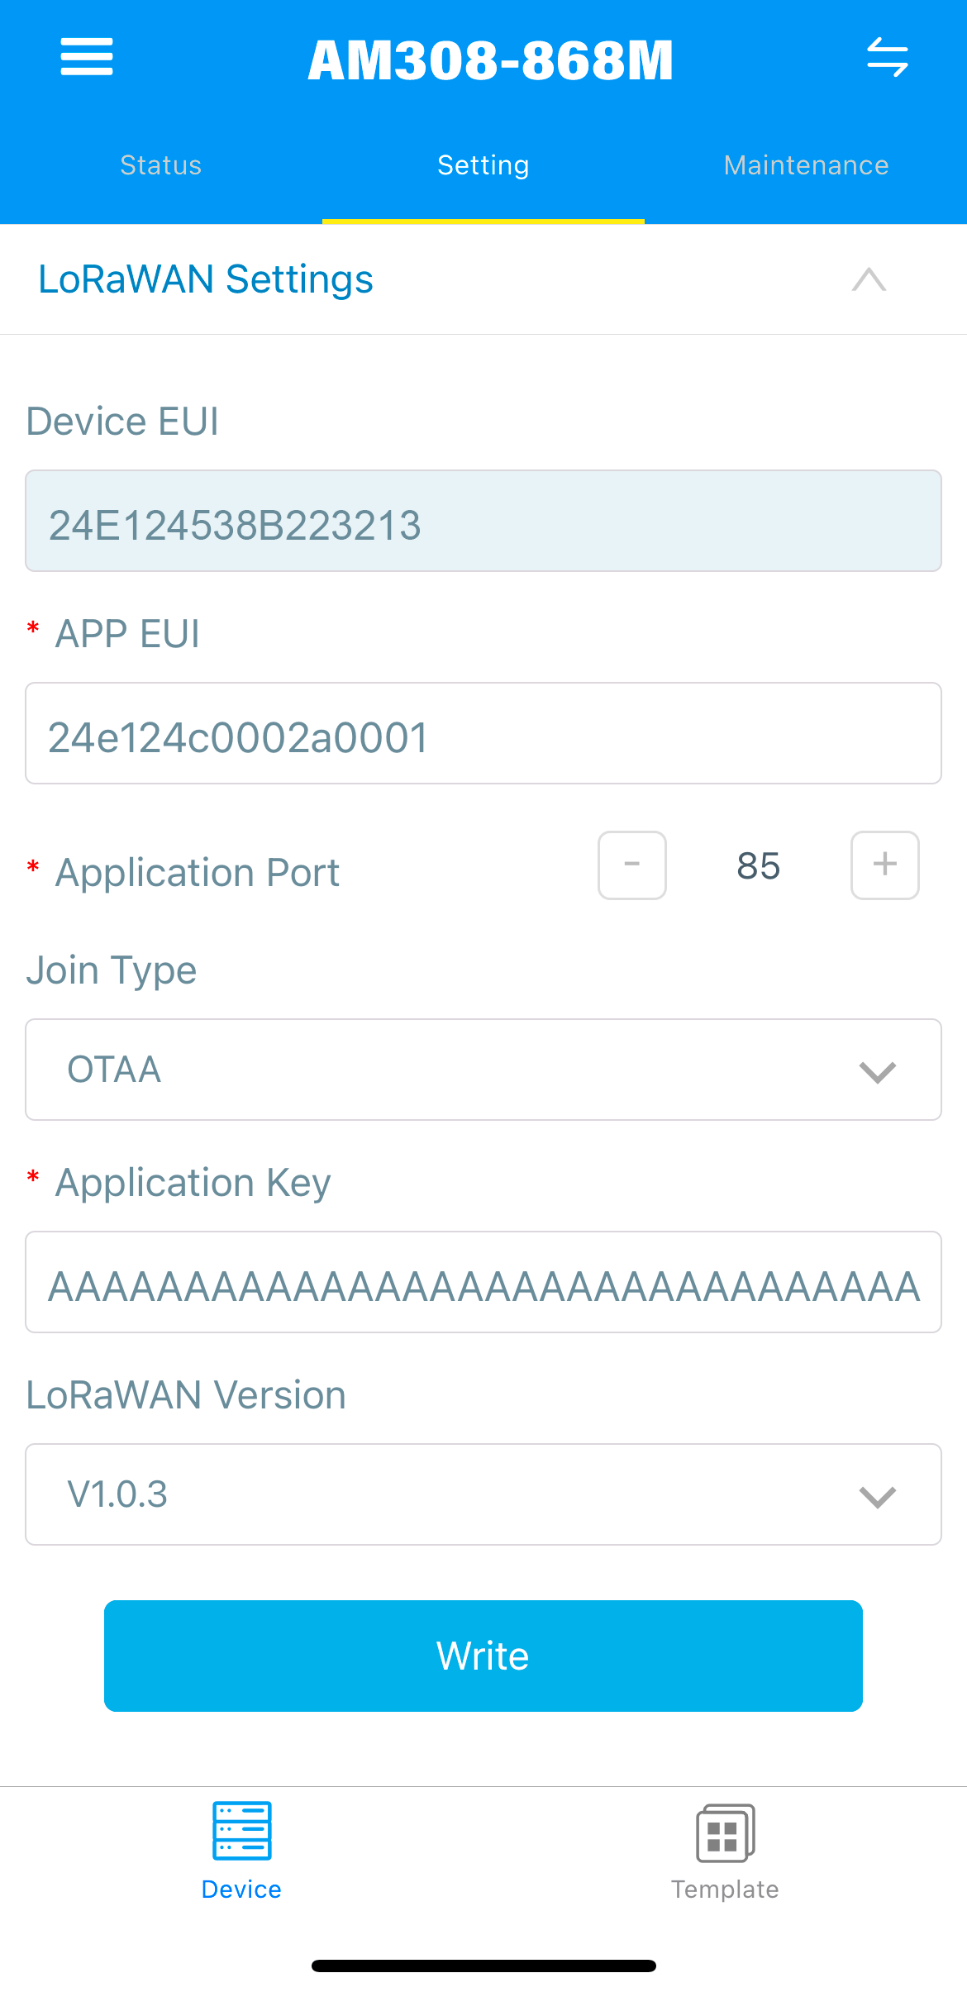
Task: Increase Application Port with plus button
Action: click(x=884, y=865)
